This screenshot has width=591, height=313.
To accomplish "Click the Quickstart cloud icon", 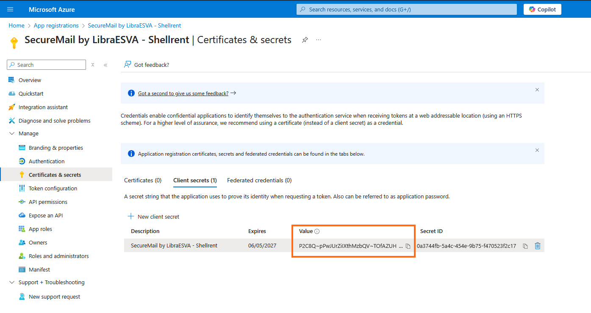I will 11,93.
